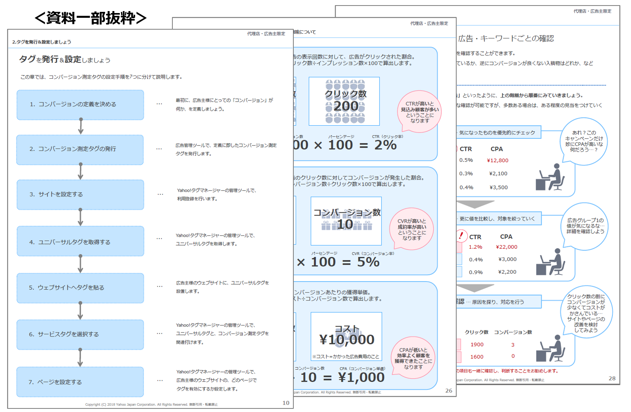The image size is (631, 412).
Task: Select step box '5. ウェブサイトへタグを貼る'
Action: [80, 288]
